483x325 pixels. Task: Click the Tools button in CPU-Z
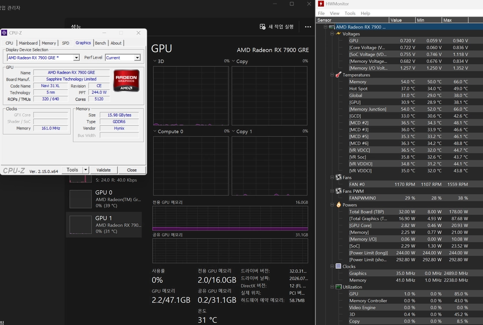click(72, 170)
